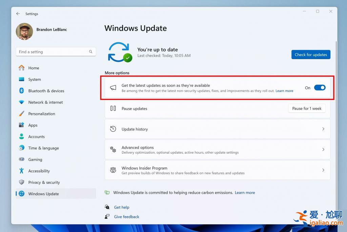The height and width of the screenshot is (232, 347).
Task: Click the search magnifier in Find a setting
Action: pyautogui.click(x=90, y=52)
